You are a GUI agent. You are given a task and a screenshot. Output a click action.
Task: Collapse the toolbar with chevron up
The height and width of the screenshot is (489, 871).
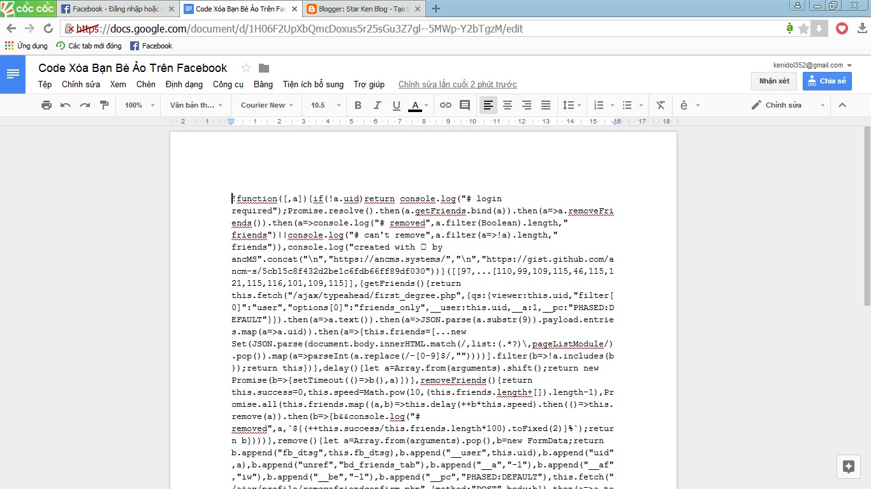(x=842, y=105)
